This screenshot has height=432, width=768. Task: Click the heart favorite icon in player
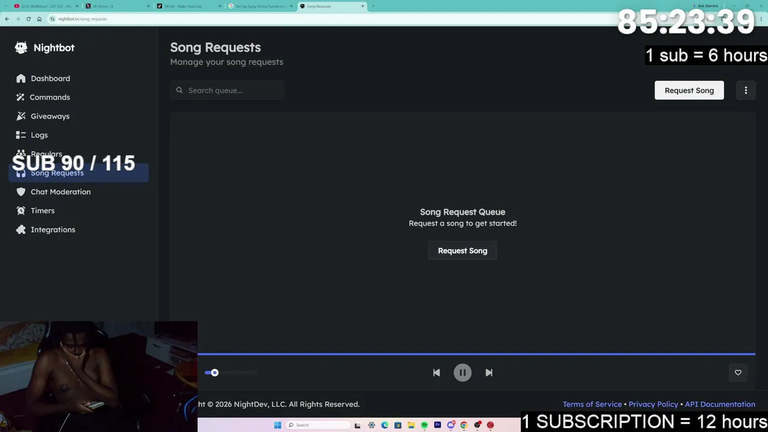point(738,373)
